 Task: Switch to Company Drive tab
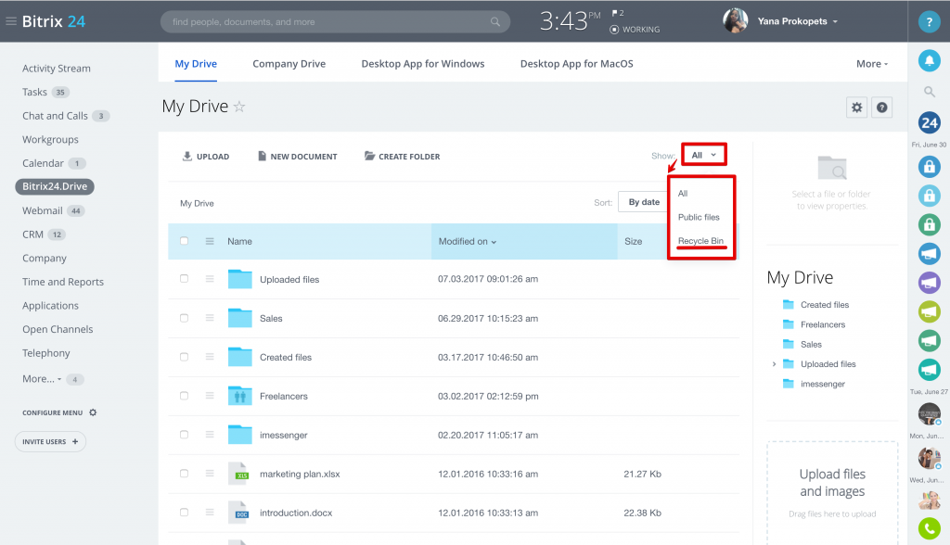click(x=289, y=64)
